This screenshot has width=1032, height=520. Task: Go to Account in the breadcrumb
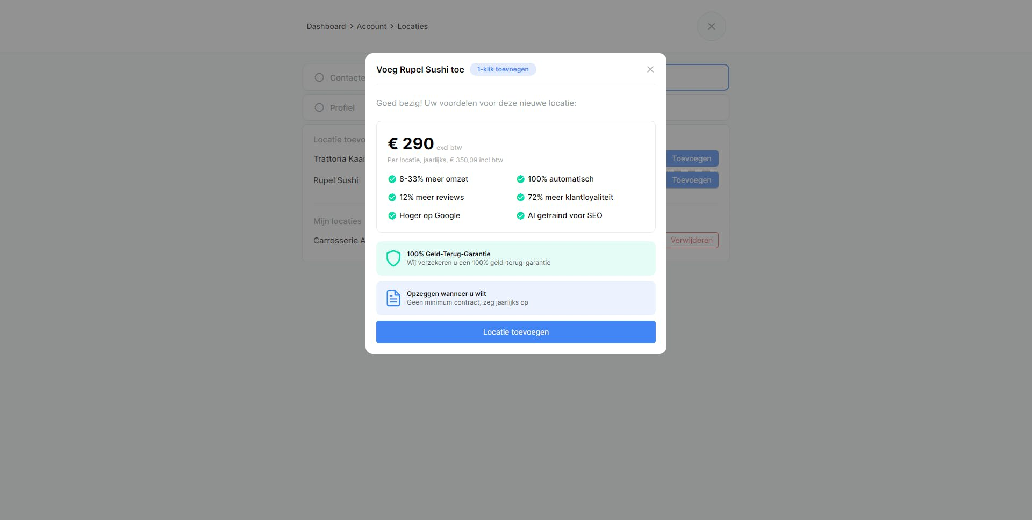point(371,26)
